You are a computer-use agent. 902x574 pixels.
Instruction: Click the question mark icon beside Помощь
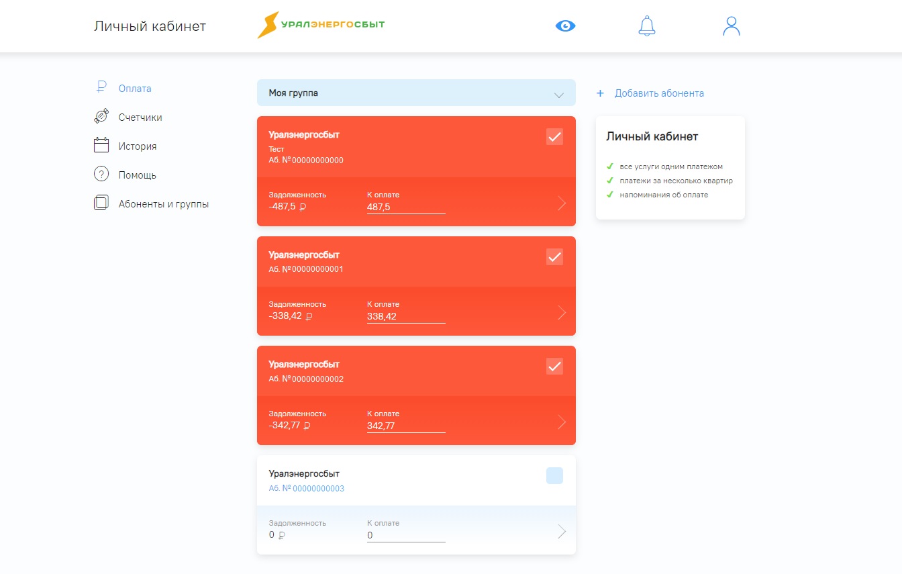[101, 175]
